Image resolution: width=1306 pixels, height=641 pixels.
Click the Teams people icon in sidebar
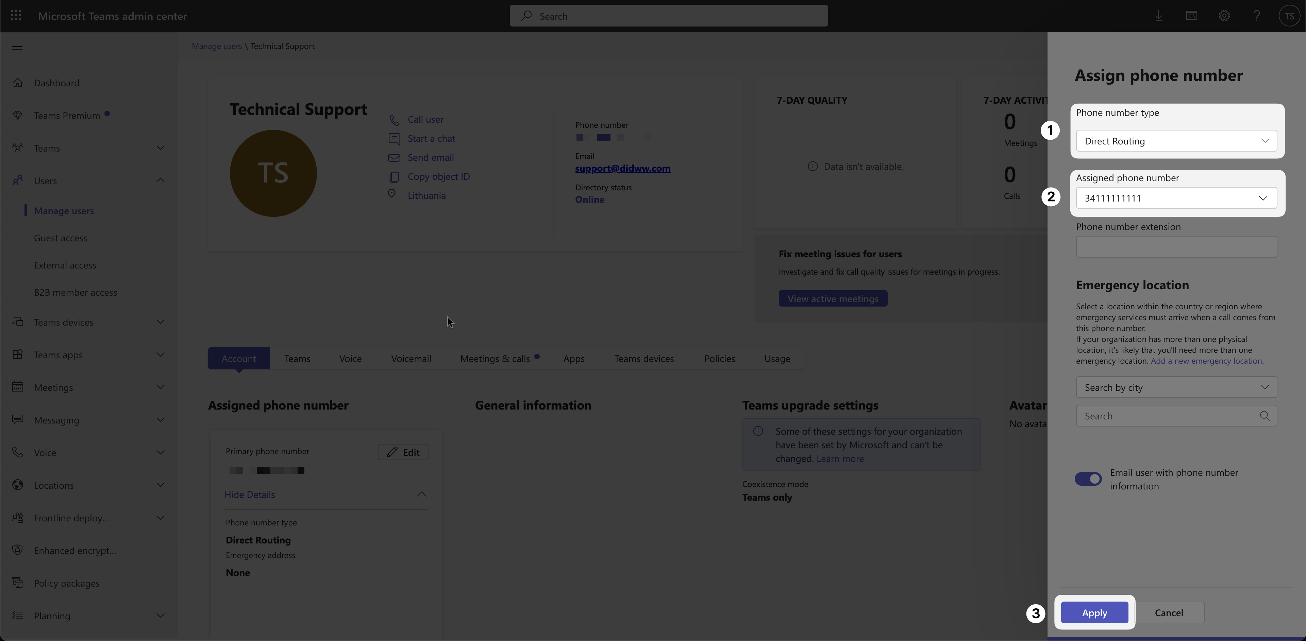(x=18, y=148)
